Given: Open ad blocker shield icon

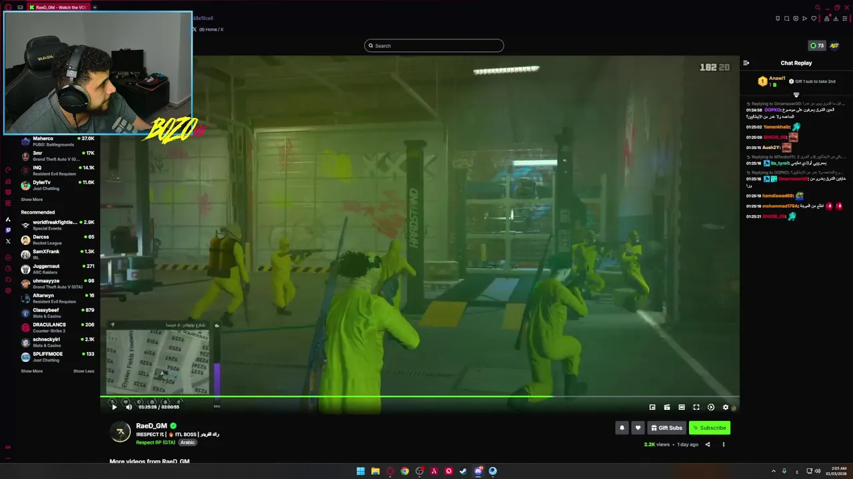Looking at the screenshot, I should pyautogui.click(x=796, y=19).
